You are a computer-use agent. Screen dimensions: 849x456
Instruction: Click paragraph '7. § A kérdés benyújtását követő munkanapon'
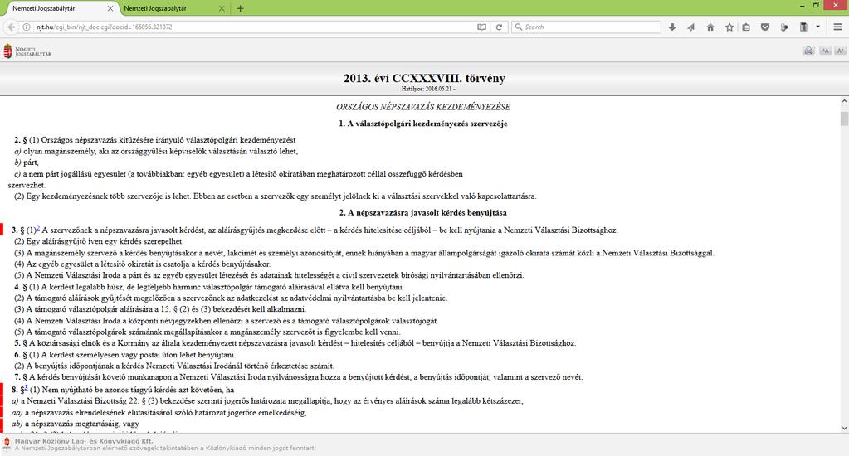tap(298, 377)
